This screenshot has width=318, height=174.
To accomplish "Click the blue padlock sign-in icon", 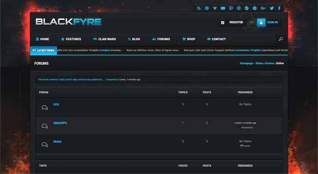I will coord(261,22).
